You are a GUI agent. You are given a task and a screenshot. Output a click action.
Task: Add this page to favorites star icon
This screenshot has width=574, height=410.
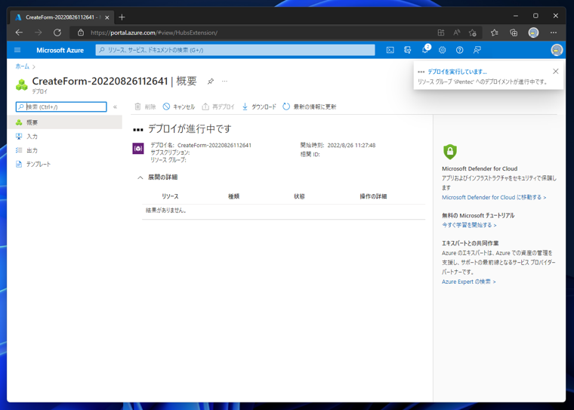(473, 32)
